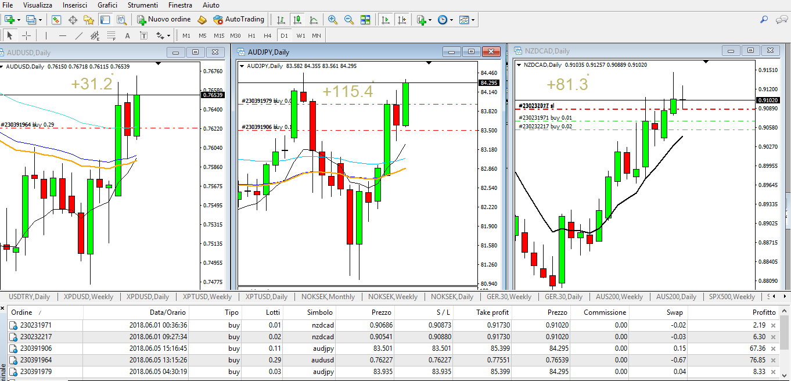Image resolution: width=791 pixels, height=381 pixels.
Task: Select the Fibonacci retracement tool
Action: pyautogui.click(x=112, y=35)
